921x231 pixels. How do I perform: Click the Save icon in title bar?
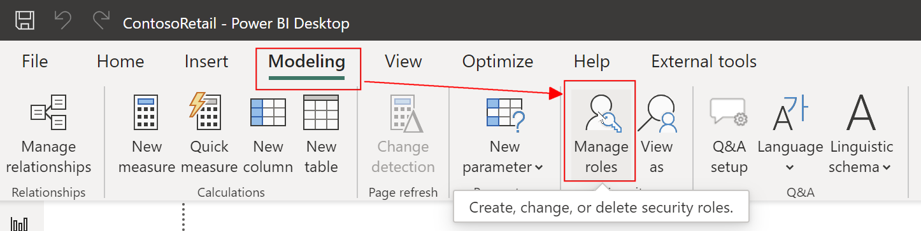click(25, 21)
